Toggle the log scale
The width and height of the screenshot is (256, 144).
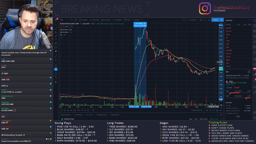click(217, 110)
